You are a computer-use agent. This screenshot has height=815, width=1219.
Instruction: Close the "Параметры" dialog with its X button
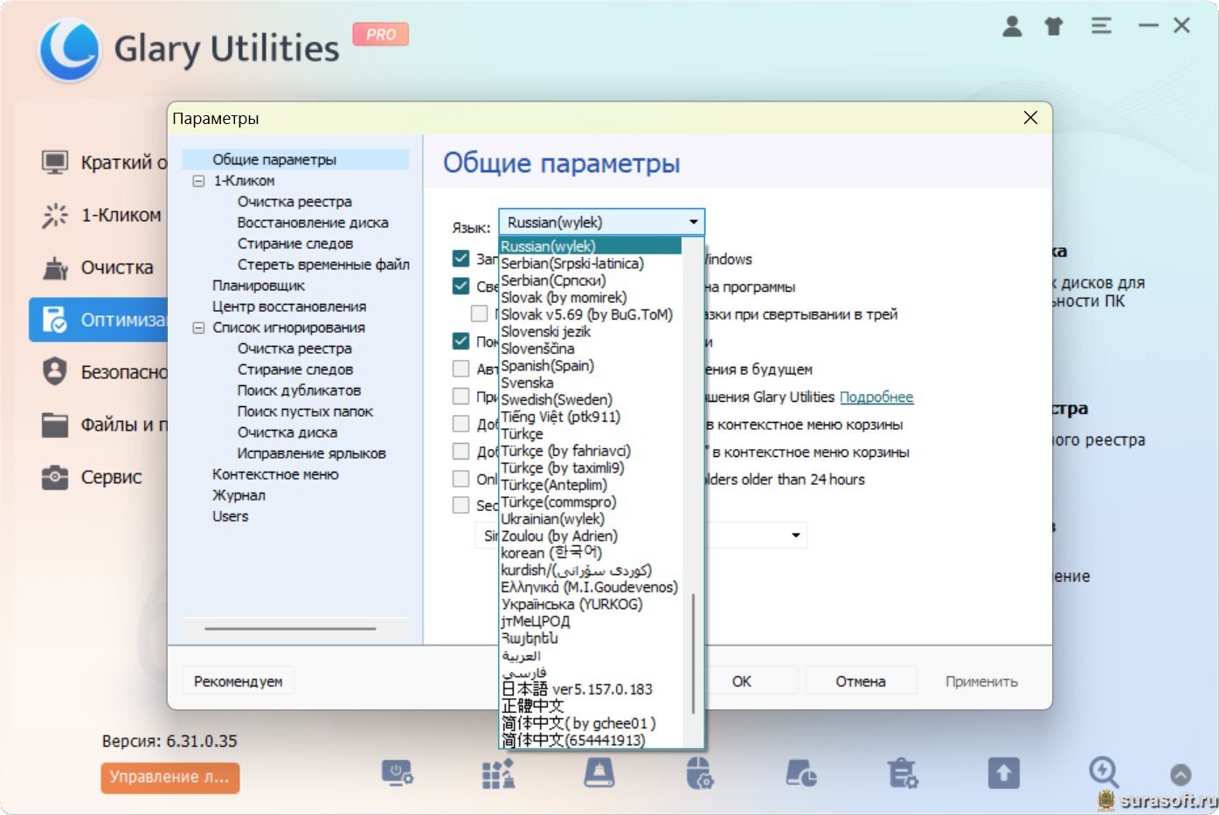(1031, 118)
